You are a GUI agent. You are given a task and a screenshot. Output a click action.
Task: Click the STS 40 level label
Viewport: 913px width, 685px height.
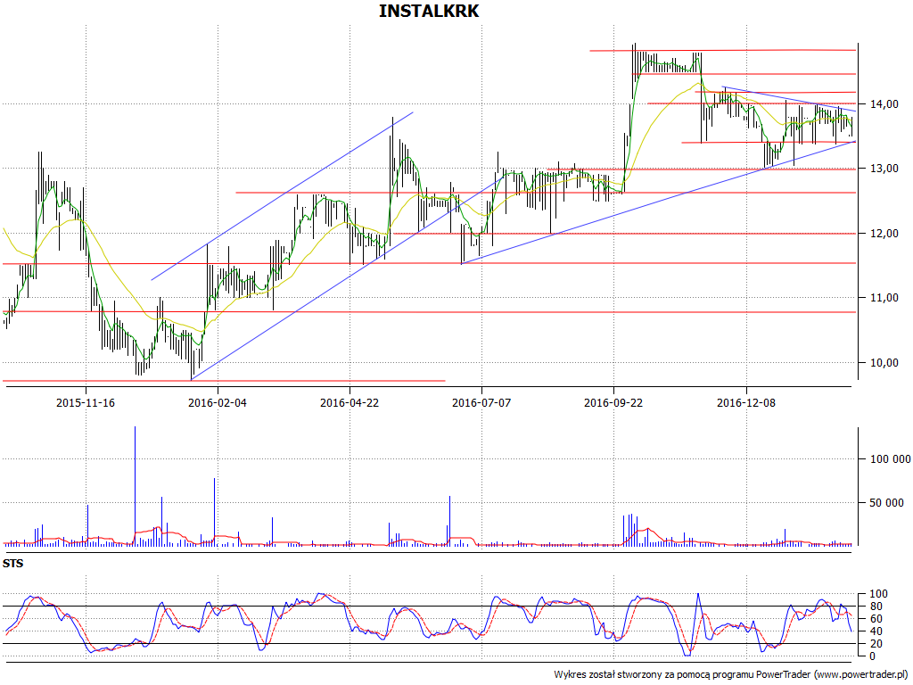tap(876, 631)
